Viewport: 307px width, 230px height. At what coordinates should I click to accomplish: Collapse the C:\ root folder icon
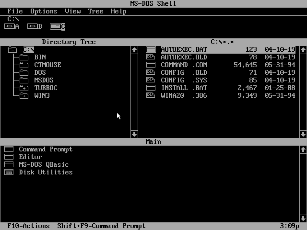(x=12, y=50)
